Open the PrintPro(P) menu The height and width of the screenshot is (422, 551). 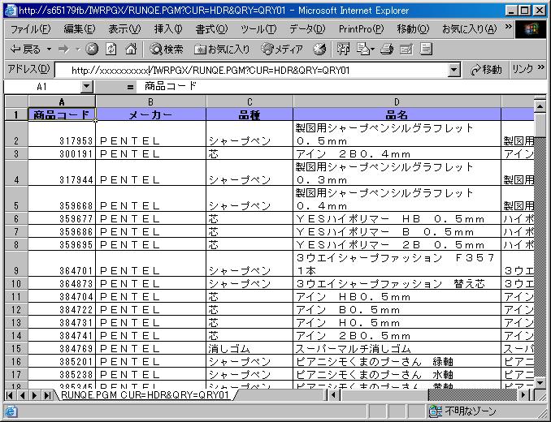(x=362, y=29)
